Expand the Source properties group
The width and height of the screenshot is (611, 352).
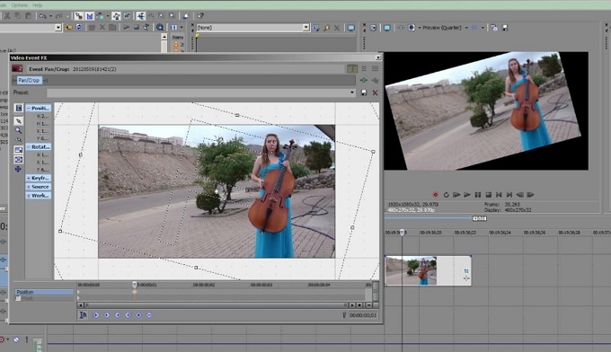click(29, 187)
